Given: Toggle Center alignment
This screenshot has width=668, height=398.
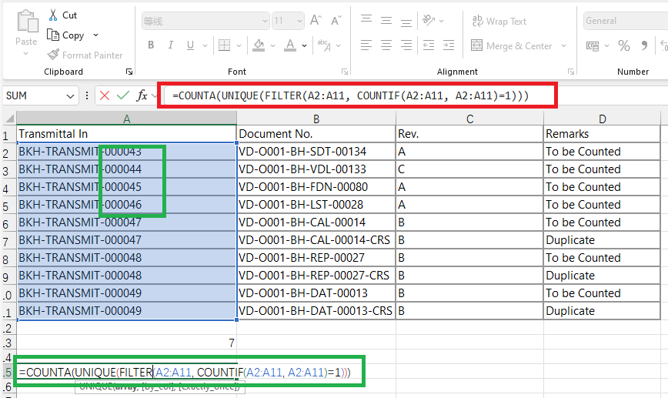Looking at the screenshot, I should (386, 45).
